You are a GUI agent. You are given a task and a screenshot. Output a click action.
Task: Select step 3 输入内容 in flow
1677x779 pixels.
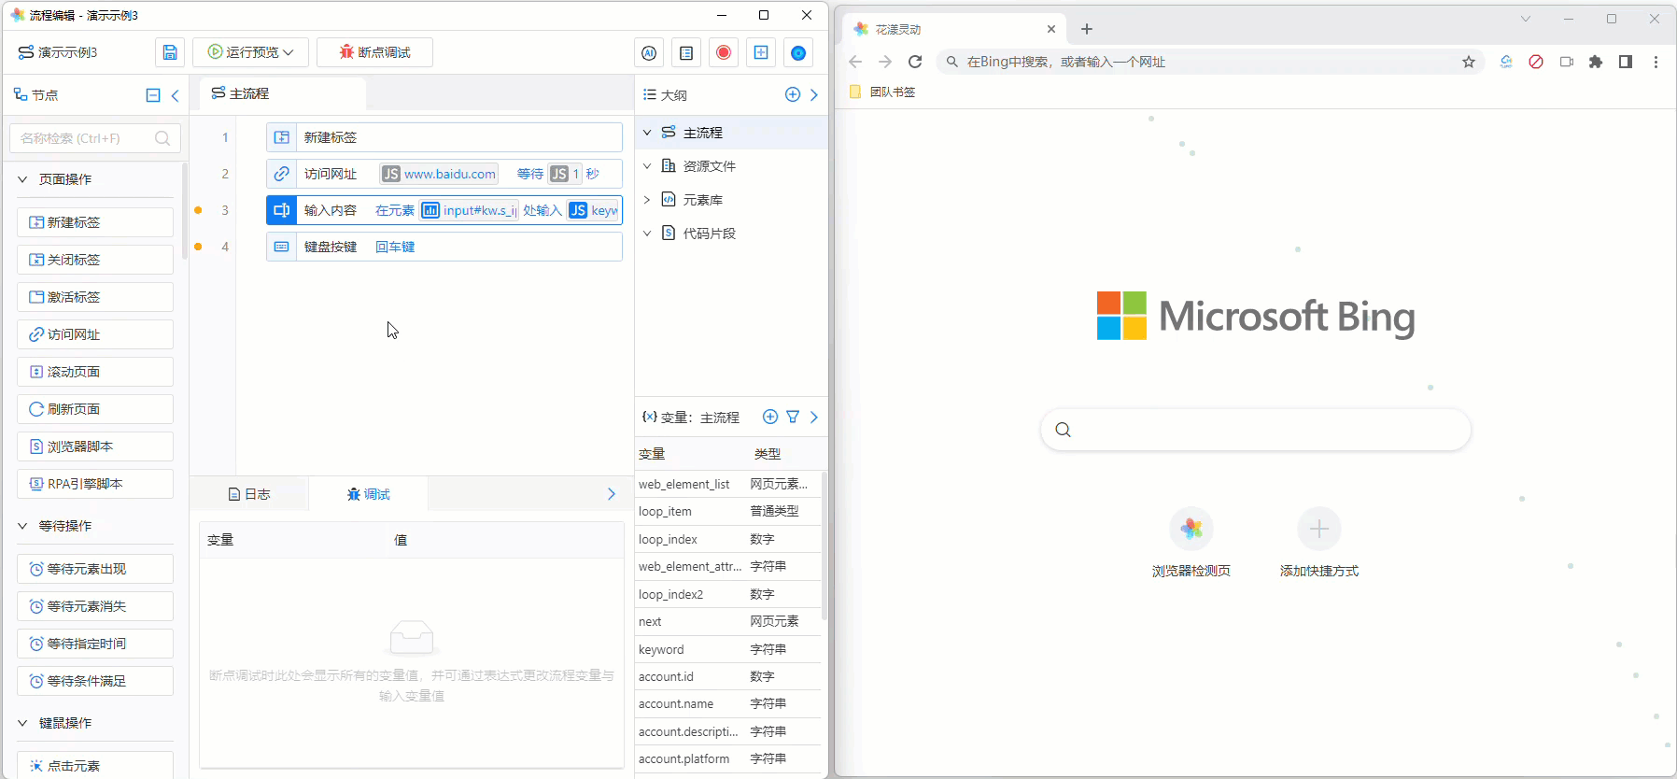pos(444,210)
